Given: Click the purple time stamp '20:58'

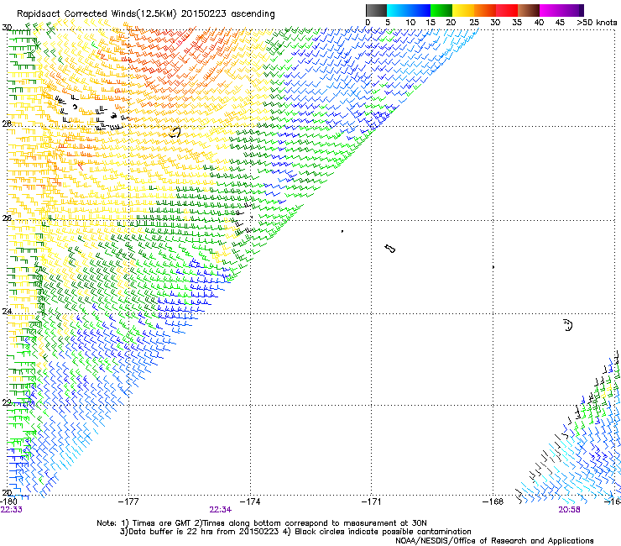Looking at the screenshot, I should (x=569, y=510).
